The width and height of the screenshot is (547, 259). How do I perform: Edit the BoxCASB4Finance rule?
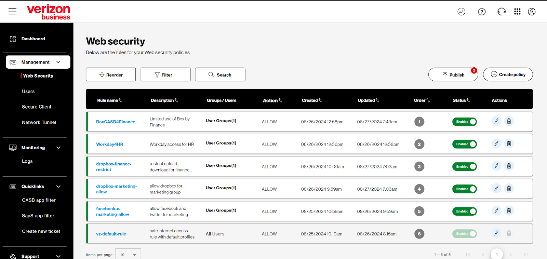(x=496, y=121)
